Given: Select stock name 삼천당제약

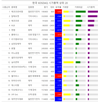Looking at the screenshot, I should click(16, 44).
